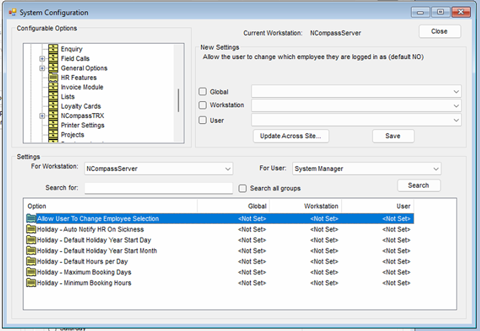Expand the Field Calls tree node

[42, 59]
